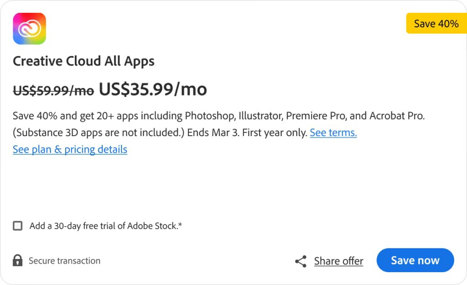Enable the Adobe Stock free trial checkbox

(18, 226)
